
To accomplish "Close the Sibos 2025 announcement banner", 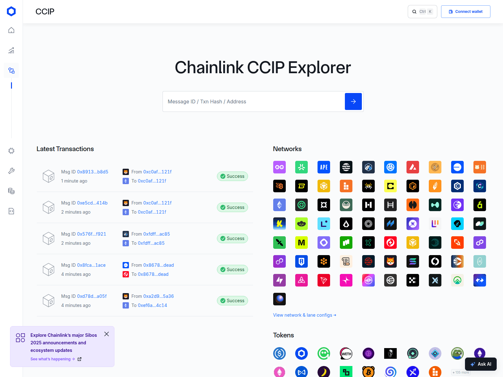I will (x=107, y=334).
